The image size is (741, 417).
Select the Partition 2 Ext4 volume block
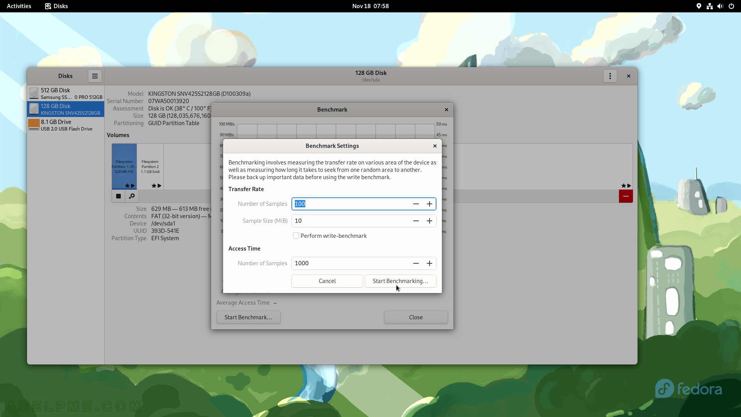[150, 166]
